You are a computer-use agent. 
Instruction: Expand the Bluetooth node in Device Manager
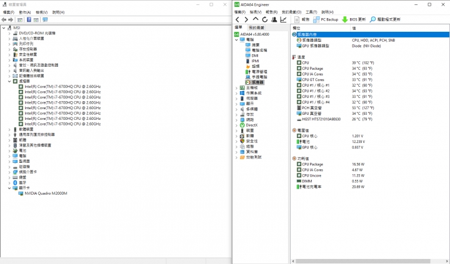[x=9, y=183]
